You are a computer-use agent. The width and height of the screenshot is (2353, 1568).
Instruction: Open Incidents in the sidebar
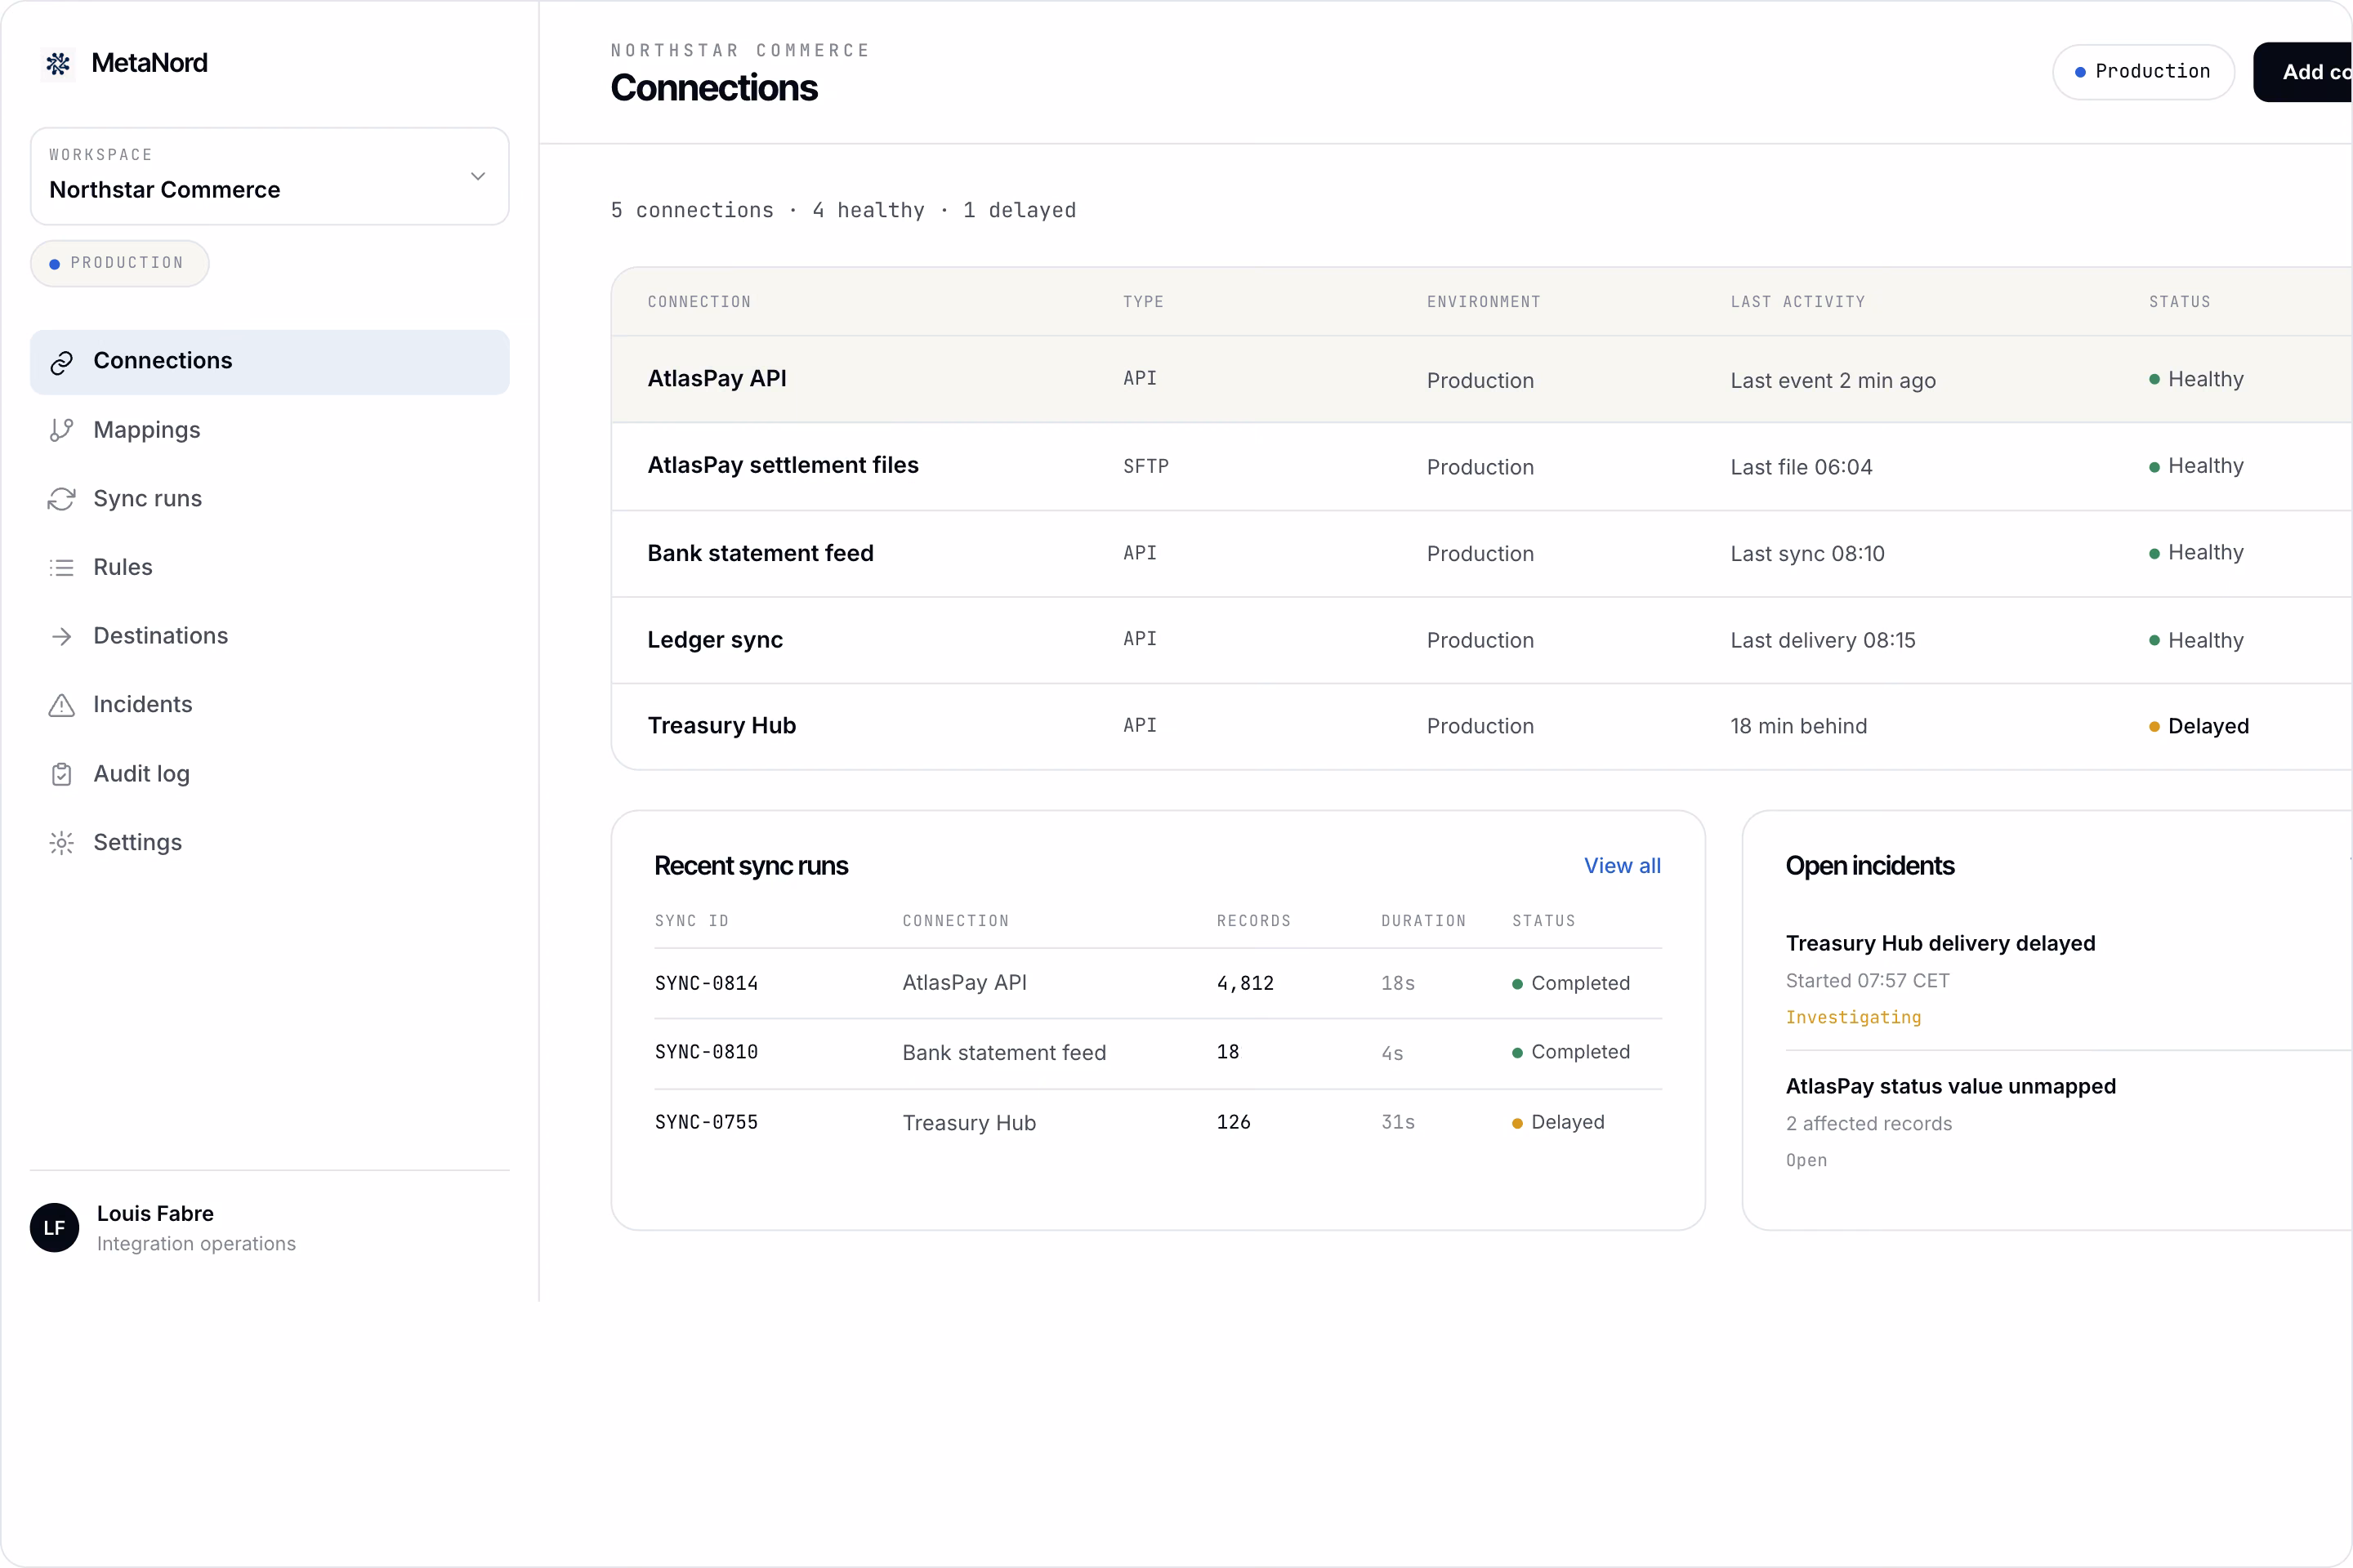(269, 705)
